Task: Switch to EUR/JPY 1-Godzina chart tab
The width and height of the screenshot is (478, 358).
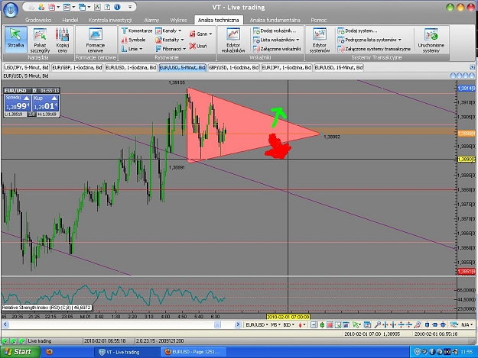Action: pyautogui.click(x=287, y=67)
